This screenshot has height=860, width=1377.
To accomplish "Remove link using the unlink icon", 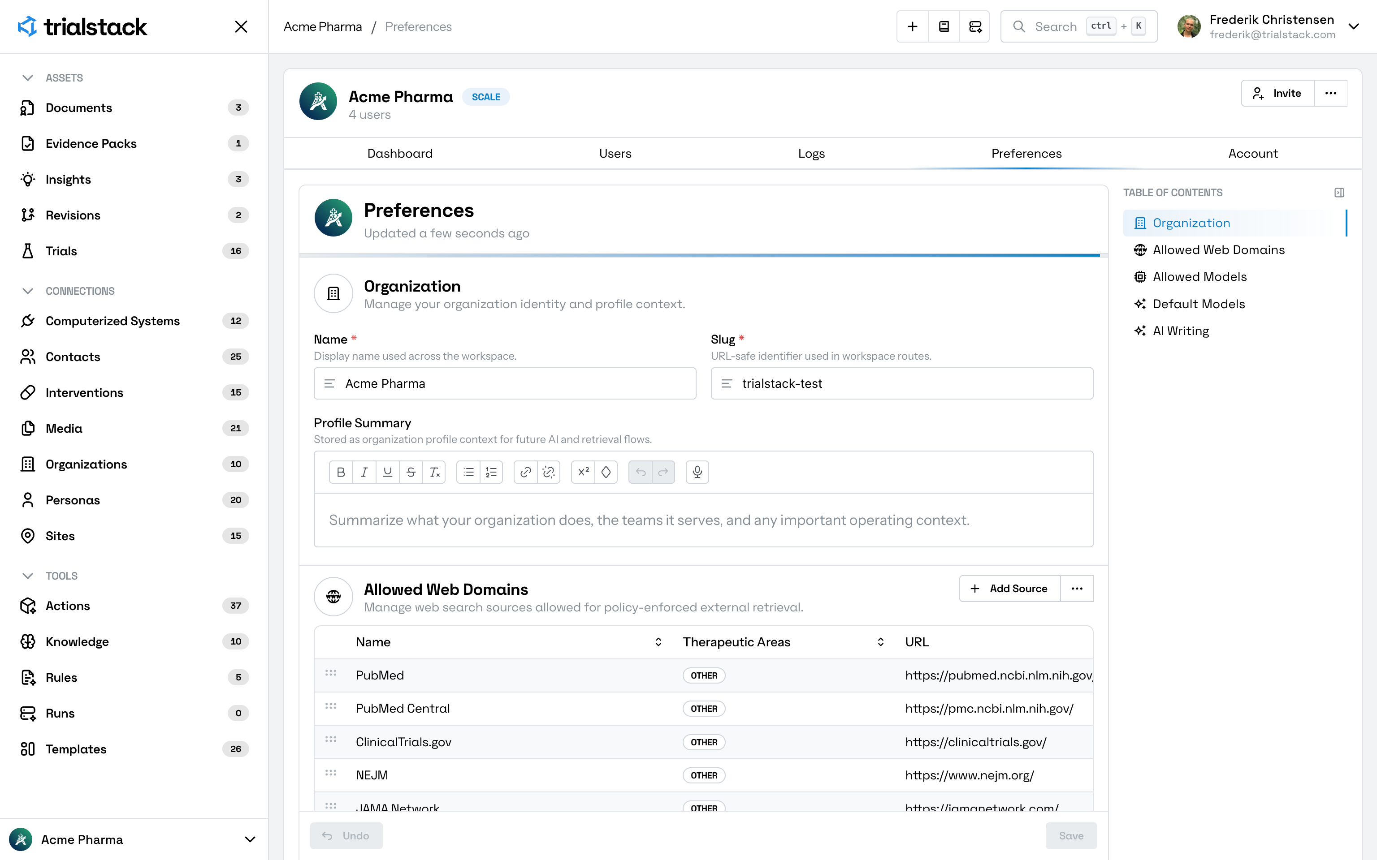I will pyautogui.click(x=549, y=472).
